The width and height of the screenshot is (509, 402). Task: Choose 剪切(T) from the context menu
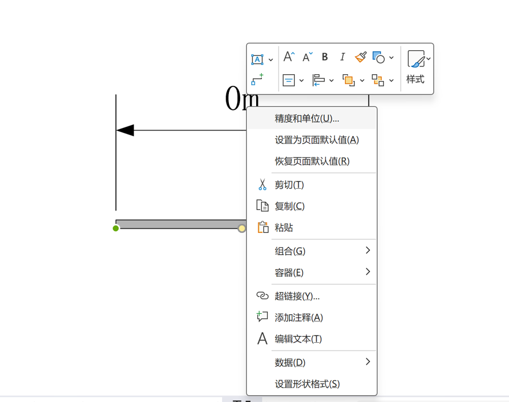pyautogui.click(x=311, y=185)
